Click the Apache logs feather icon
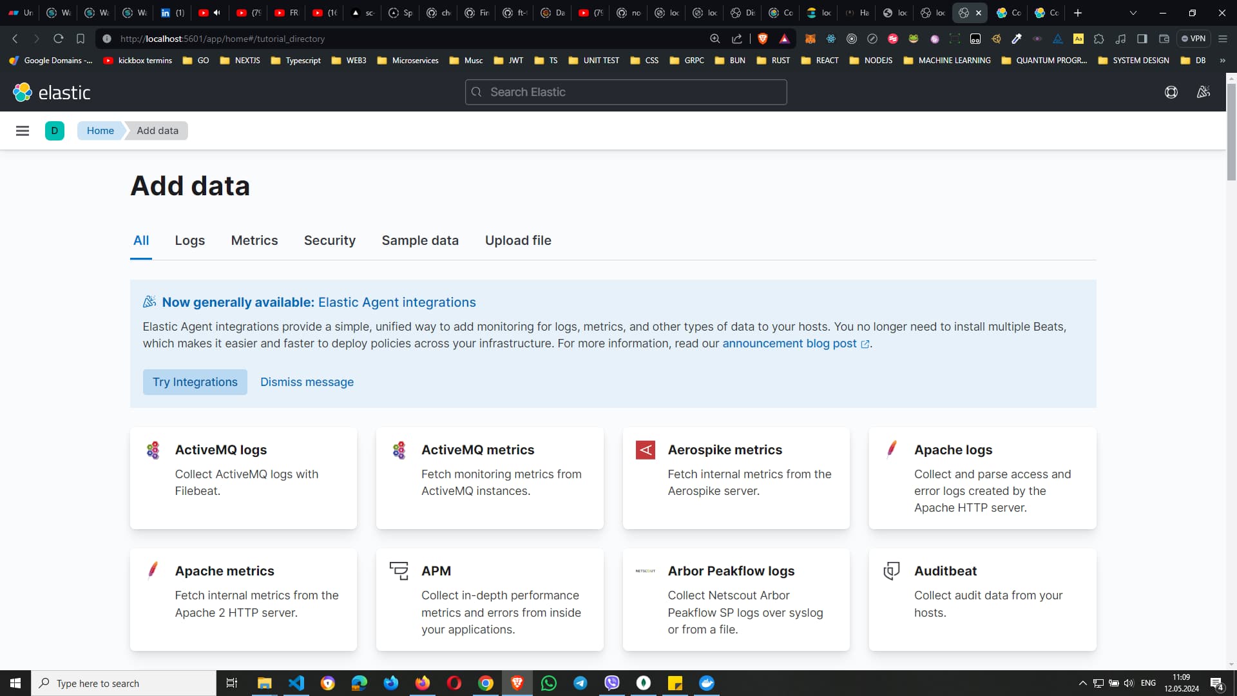The height and width of the screenshot is (696, 1237). point(892,449)
